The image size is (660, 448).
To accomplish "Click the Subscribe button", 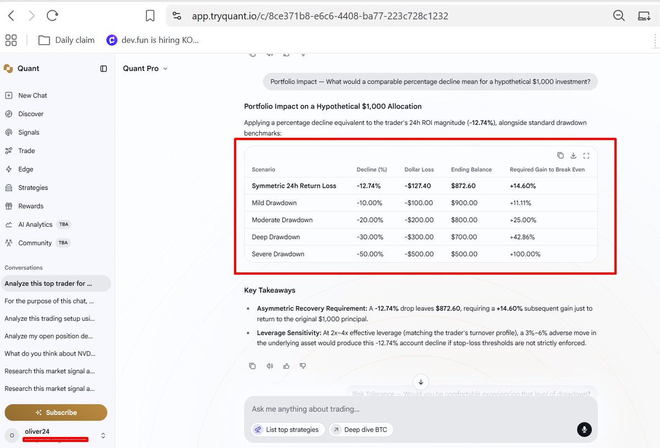I will click(x=56, y=412).
